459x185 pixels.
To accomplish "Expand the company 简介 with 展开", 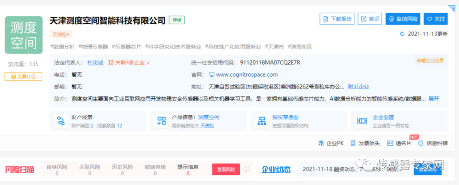I will coord(433,98).
